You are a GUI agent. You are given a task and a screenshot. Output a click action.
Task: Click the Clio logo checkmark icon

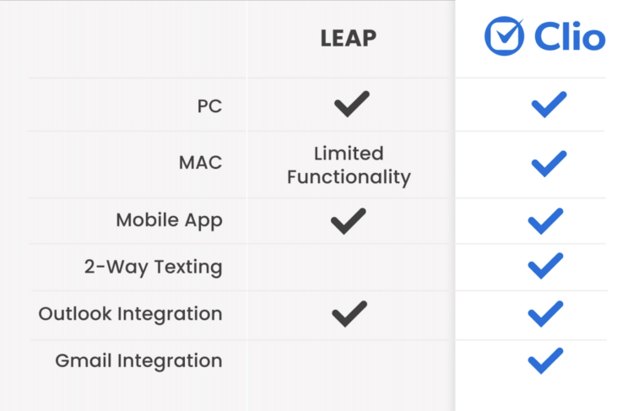tap(505, 36)
